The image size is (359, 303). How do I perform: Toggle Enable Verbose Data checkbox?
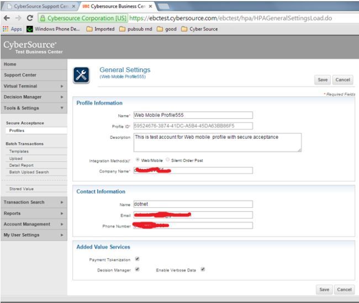pyautogui.click(x=203, y=269)
